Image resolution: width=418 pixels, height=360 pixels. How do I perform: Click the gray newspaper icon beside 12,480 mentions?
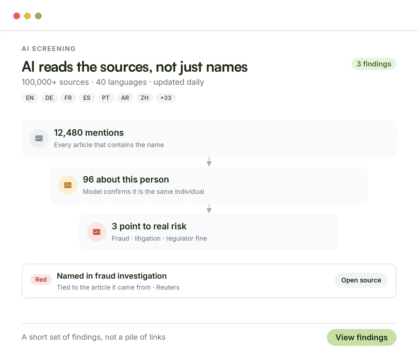(x=39, y=138)
